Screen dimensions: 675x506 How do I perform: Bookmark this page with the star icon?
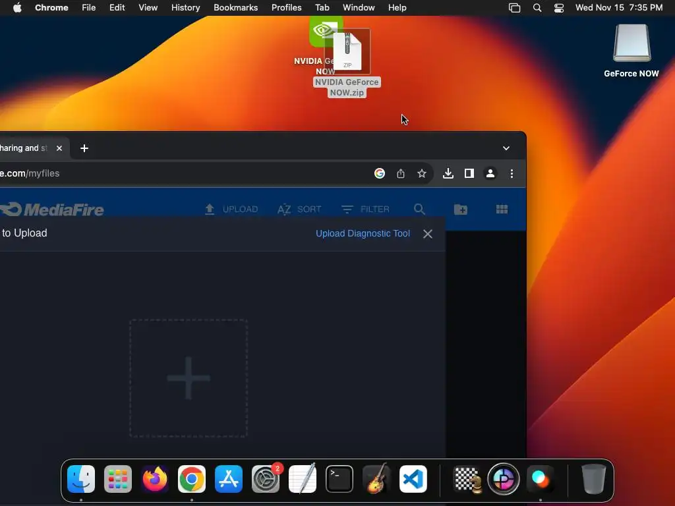421,173
